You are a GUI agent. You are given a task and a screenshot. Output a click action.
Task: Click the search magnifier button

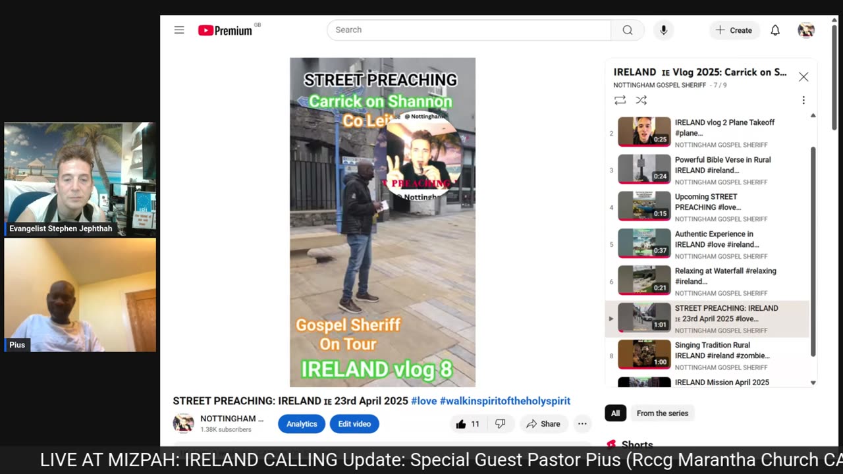click(628, 30)
